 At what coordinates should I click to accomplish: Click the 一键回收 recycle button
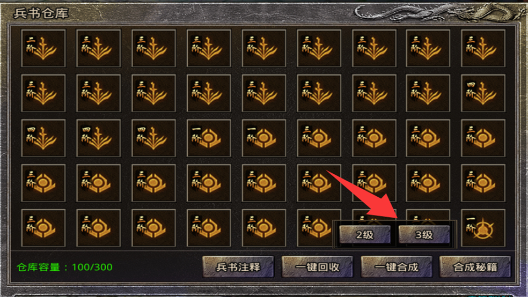click(317, 267)
